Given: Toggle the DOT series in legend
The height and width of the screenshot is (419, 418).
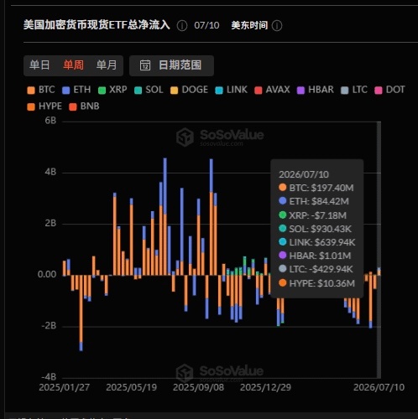Looking at the screenshot, I should click(x=389, y=90).
